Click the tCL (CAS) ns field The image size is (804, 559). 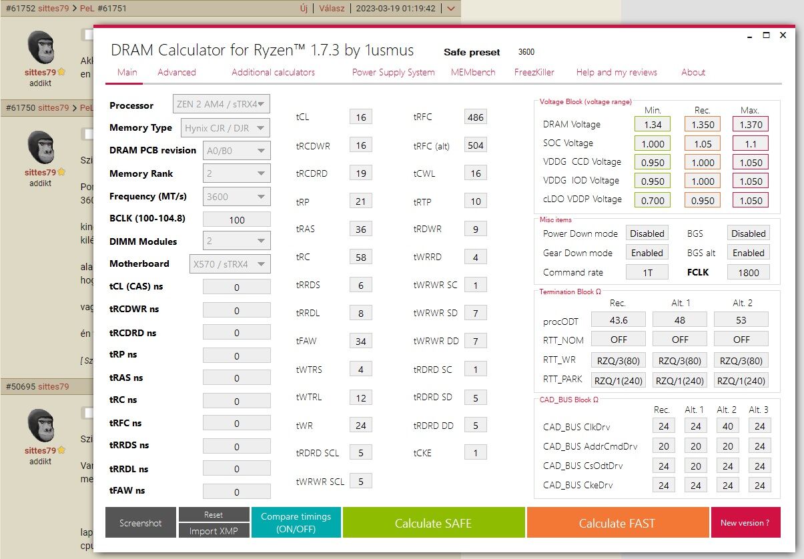pyautogui.click(x=236, y=287)
